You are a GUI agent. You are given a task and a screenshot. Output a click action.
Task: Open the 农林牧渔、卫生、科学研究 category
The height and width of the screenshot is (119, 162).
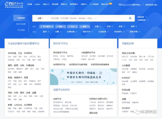tap(20, 53)
